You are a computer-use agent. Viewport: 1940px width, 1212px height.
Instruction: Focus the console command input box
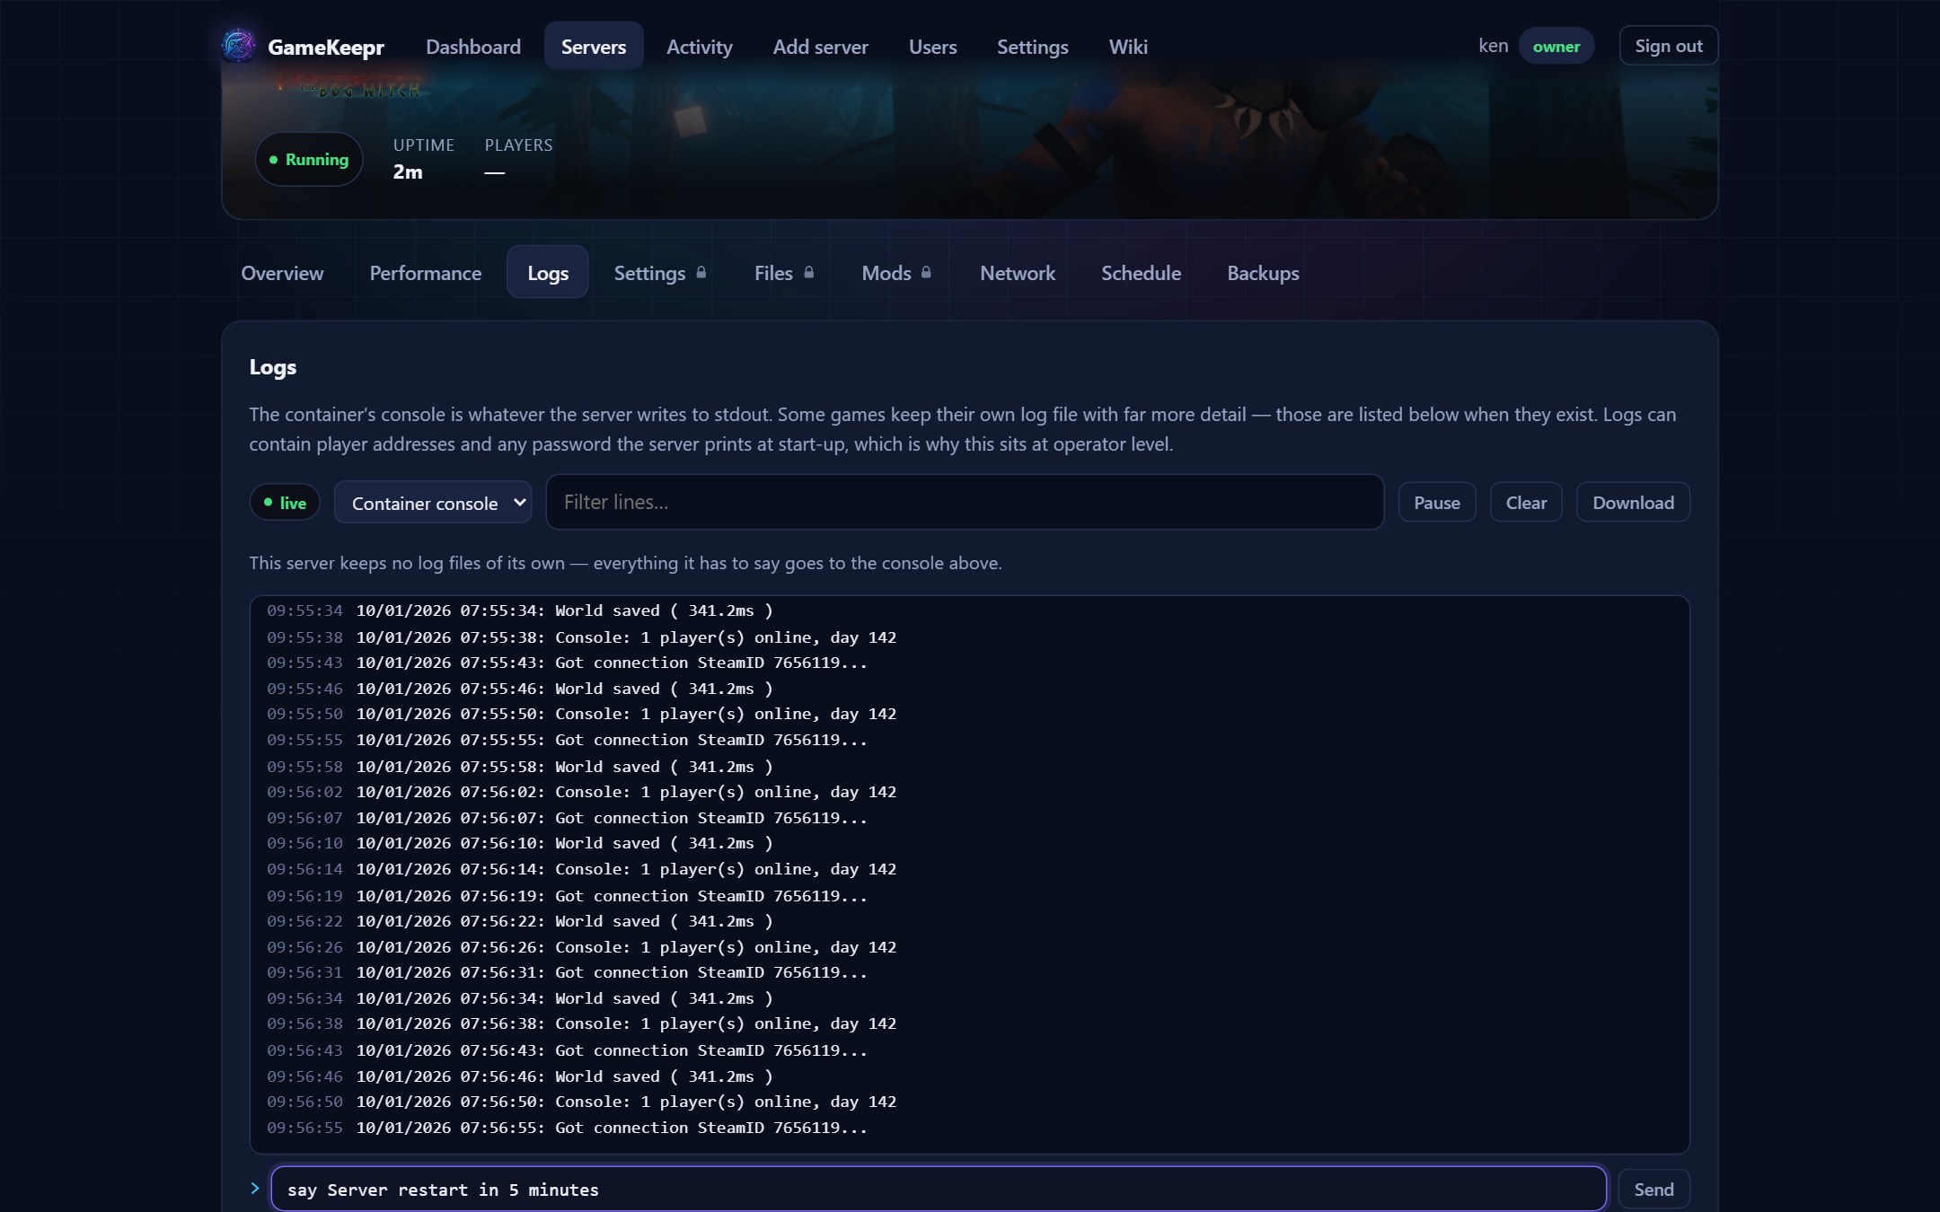click(939, 1190)
